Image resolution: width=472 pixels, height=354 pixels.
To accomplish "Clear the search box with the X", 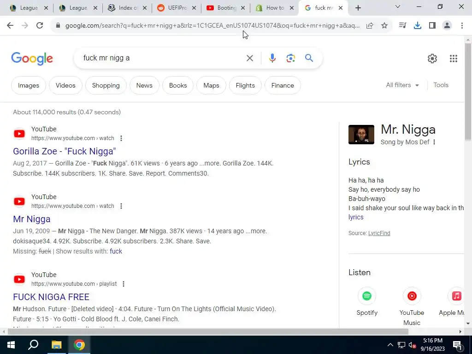I will tap(249, 58).
